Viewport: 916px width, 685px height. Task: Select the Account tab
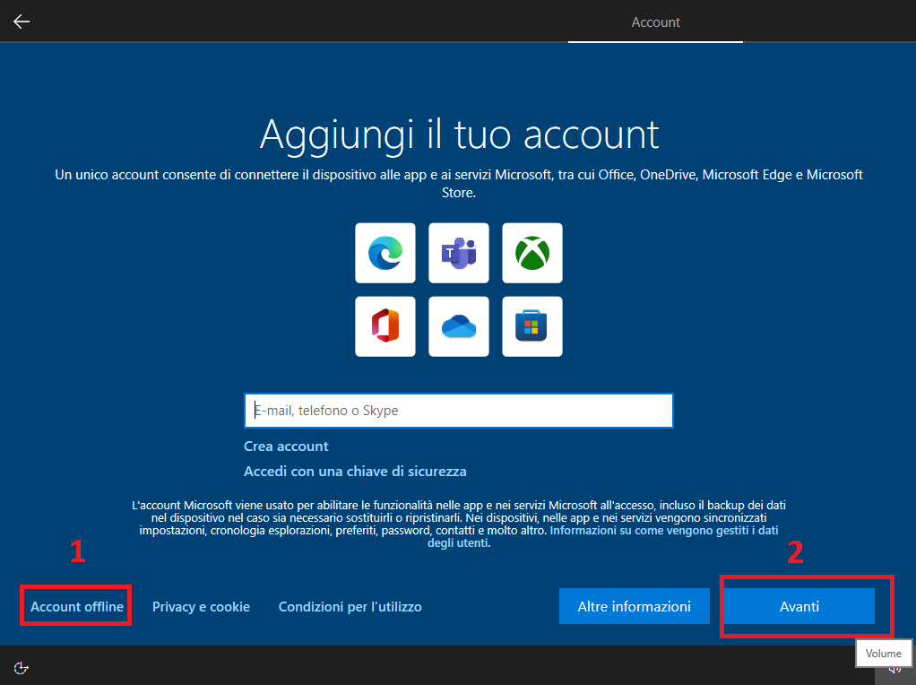coord(655,22)
